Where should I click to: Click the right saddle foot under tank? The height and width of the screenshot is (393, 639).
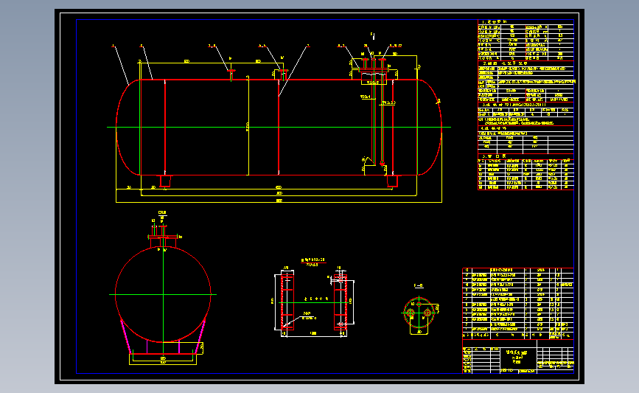coord(392,181)
